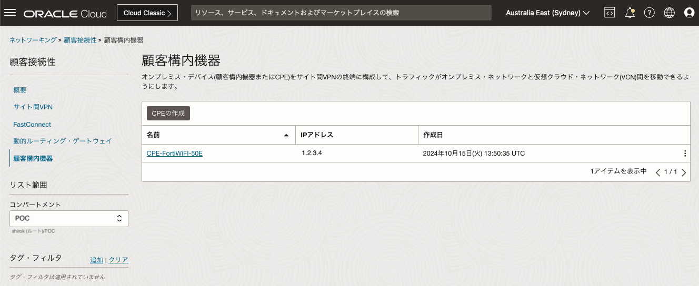The width and height of the screenshot is (699, 286).
Task: Click the 1.2.3.4 IP address cell
Action: 312,154
